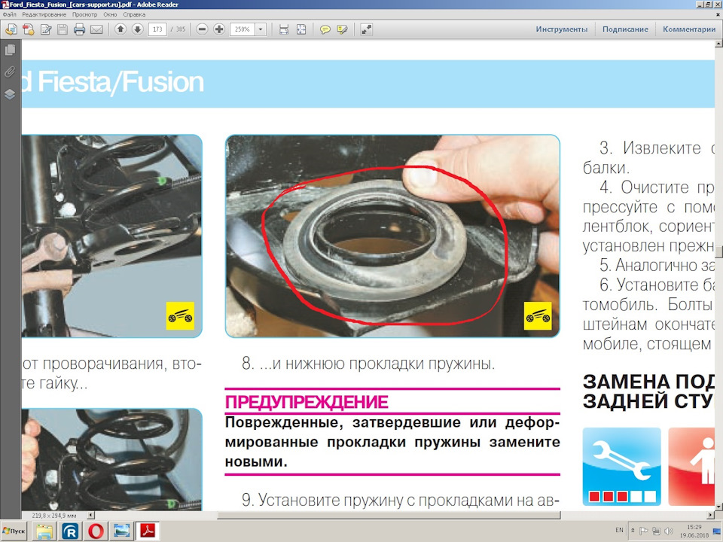
Task: Show layers panel in sidebar
Action: click(x=10, y=95)
